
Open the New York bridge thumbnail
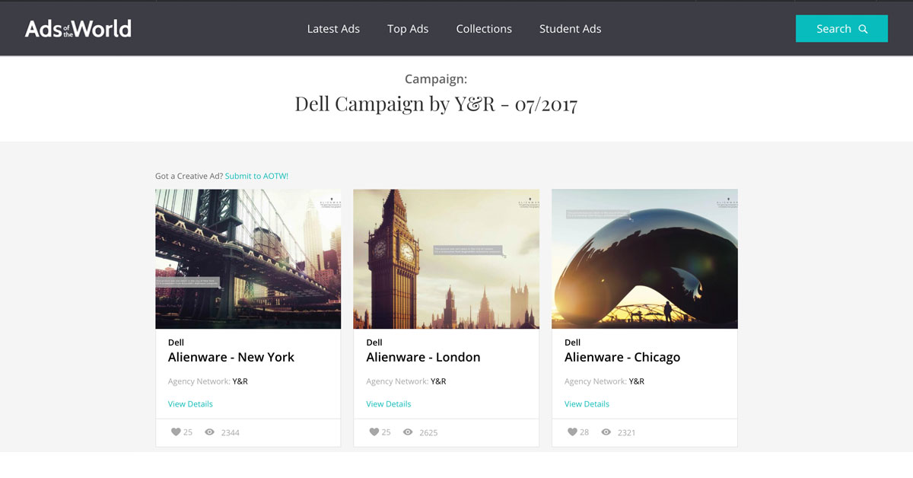click(x=248, y=259)
